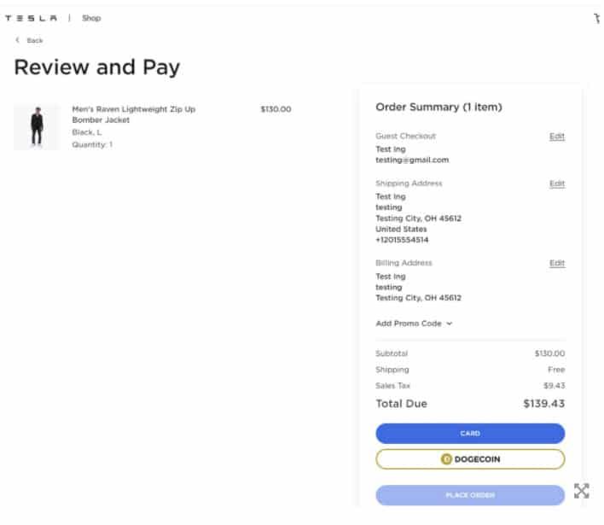Click Men's Raven Lightweight Zip Up product name

134,114
